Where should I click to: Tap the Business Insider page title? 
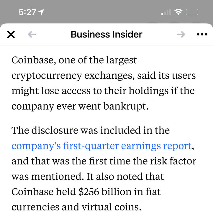click(x=106, y=34)
